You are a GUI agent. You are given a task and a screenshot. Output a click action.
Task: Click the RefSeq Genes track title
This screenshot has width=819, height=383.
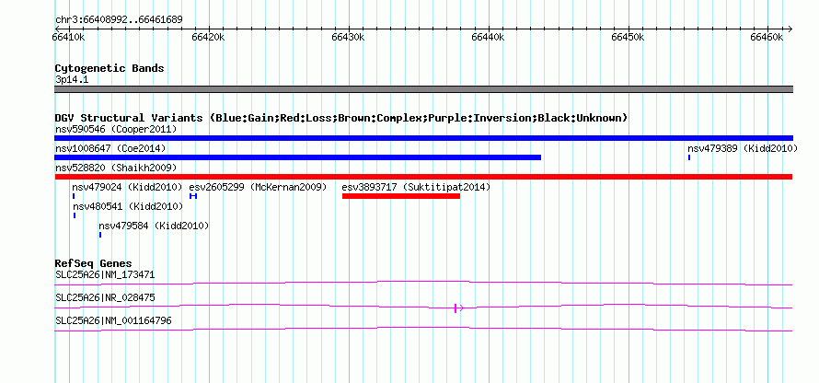click(94, 263)
